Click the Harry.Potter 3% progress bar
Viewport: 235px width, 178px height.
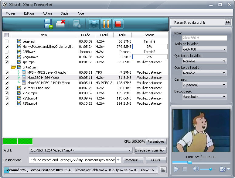[150, 47]
